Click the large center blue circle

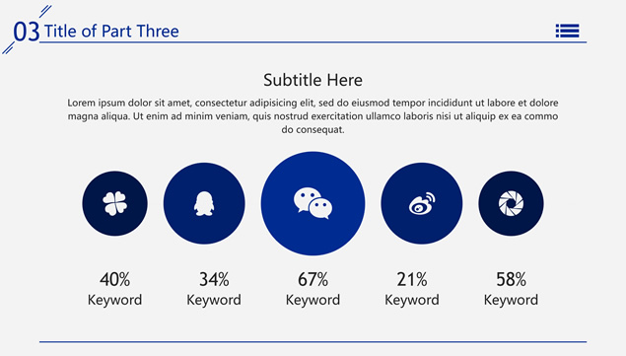[x=313, y=203]
